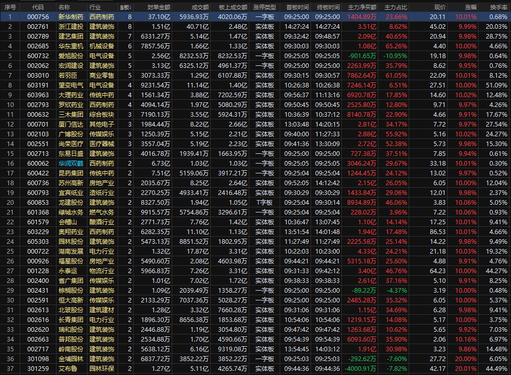This screenshot has width=511, height=375.
Task: Select stock 瑞和股份
Action: click(x=71, y=330)
